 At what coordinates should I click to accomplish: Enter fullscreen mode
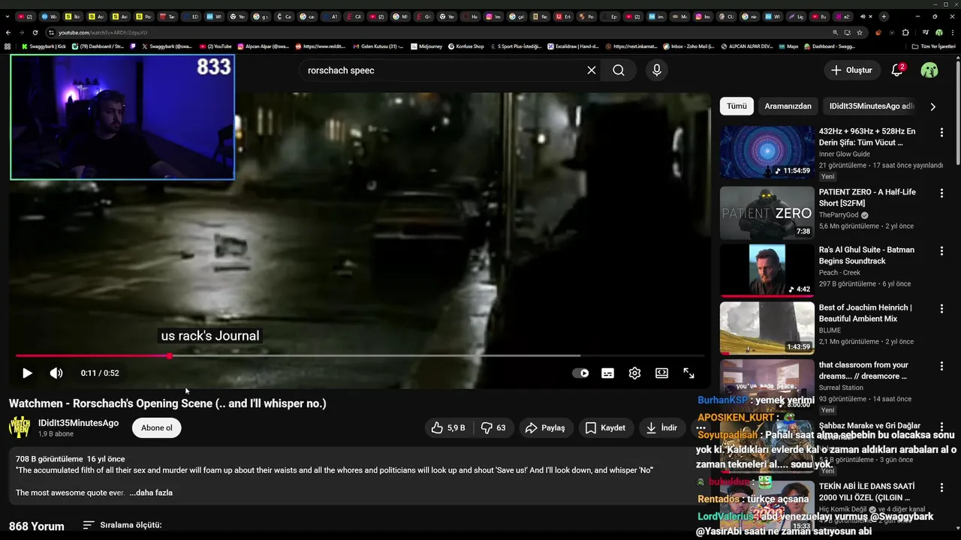point(688,373)
